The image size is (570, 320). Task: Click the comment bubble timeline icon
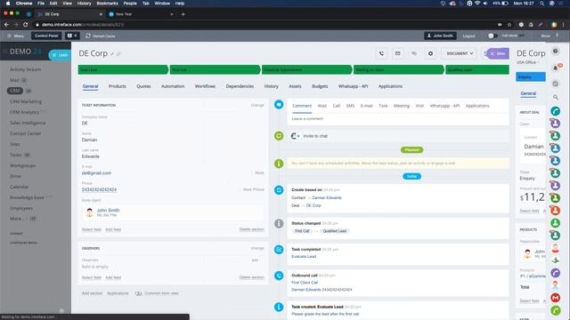(279, 105)
